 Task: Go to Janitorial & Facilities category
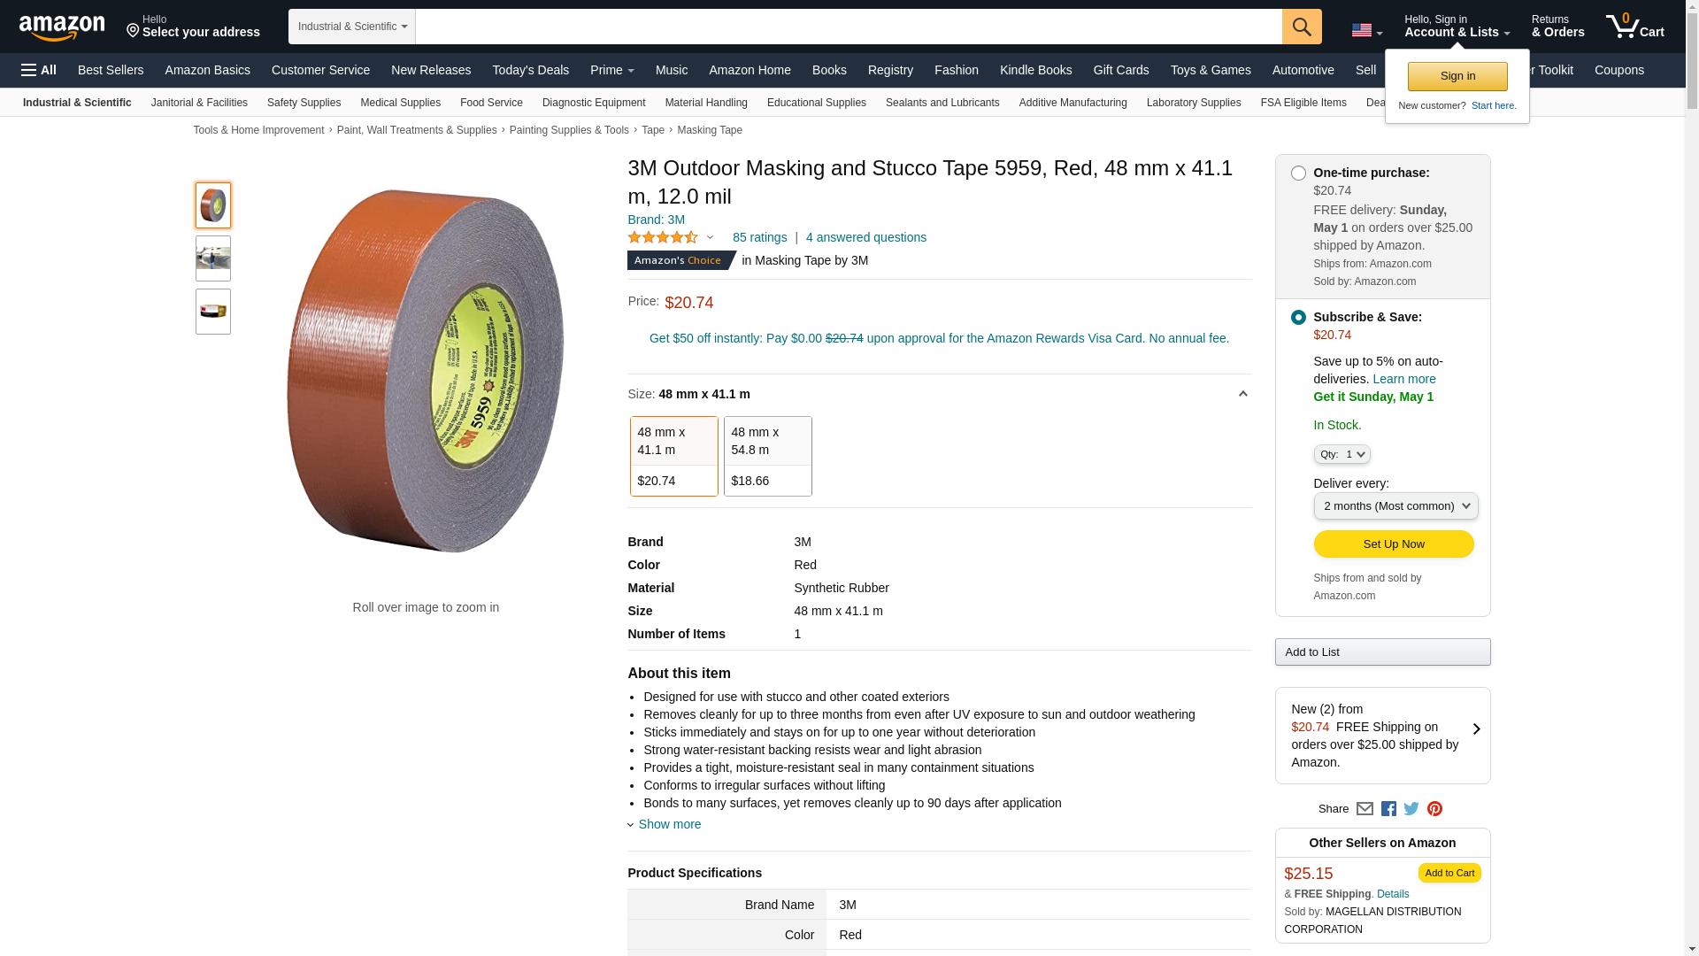(x=199, y=103)
